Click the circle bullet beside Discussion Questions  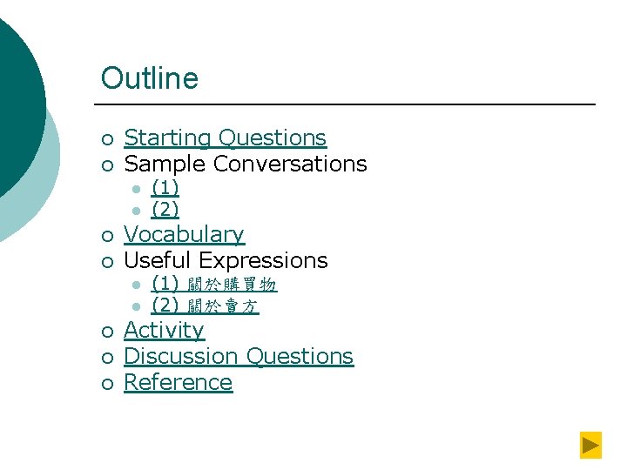pos(105,359)
